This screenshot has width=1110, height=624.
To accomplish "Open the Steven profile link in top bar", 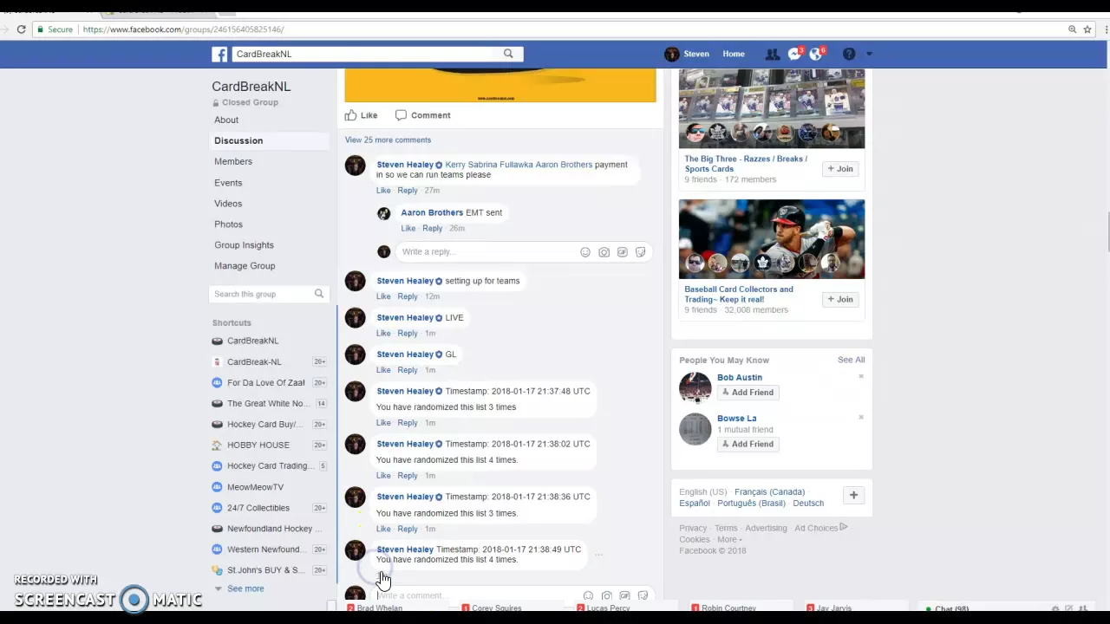I will click(687, 54).
